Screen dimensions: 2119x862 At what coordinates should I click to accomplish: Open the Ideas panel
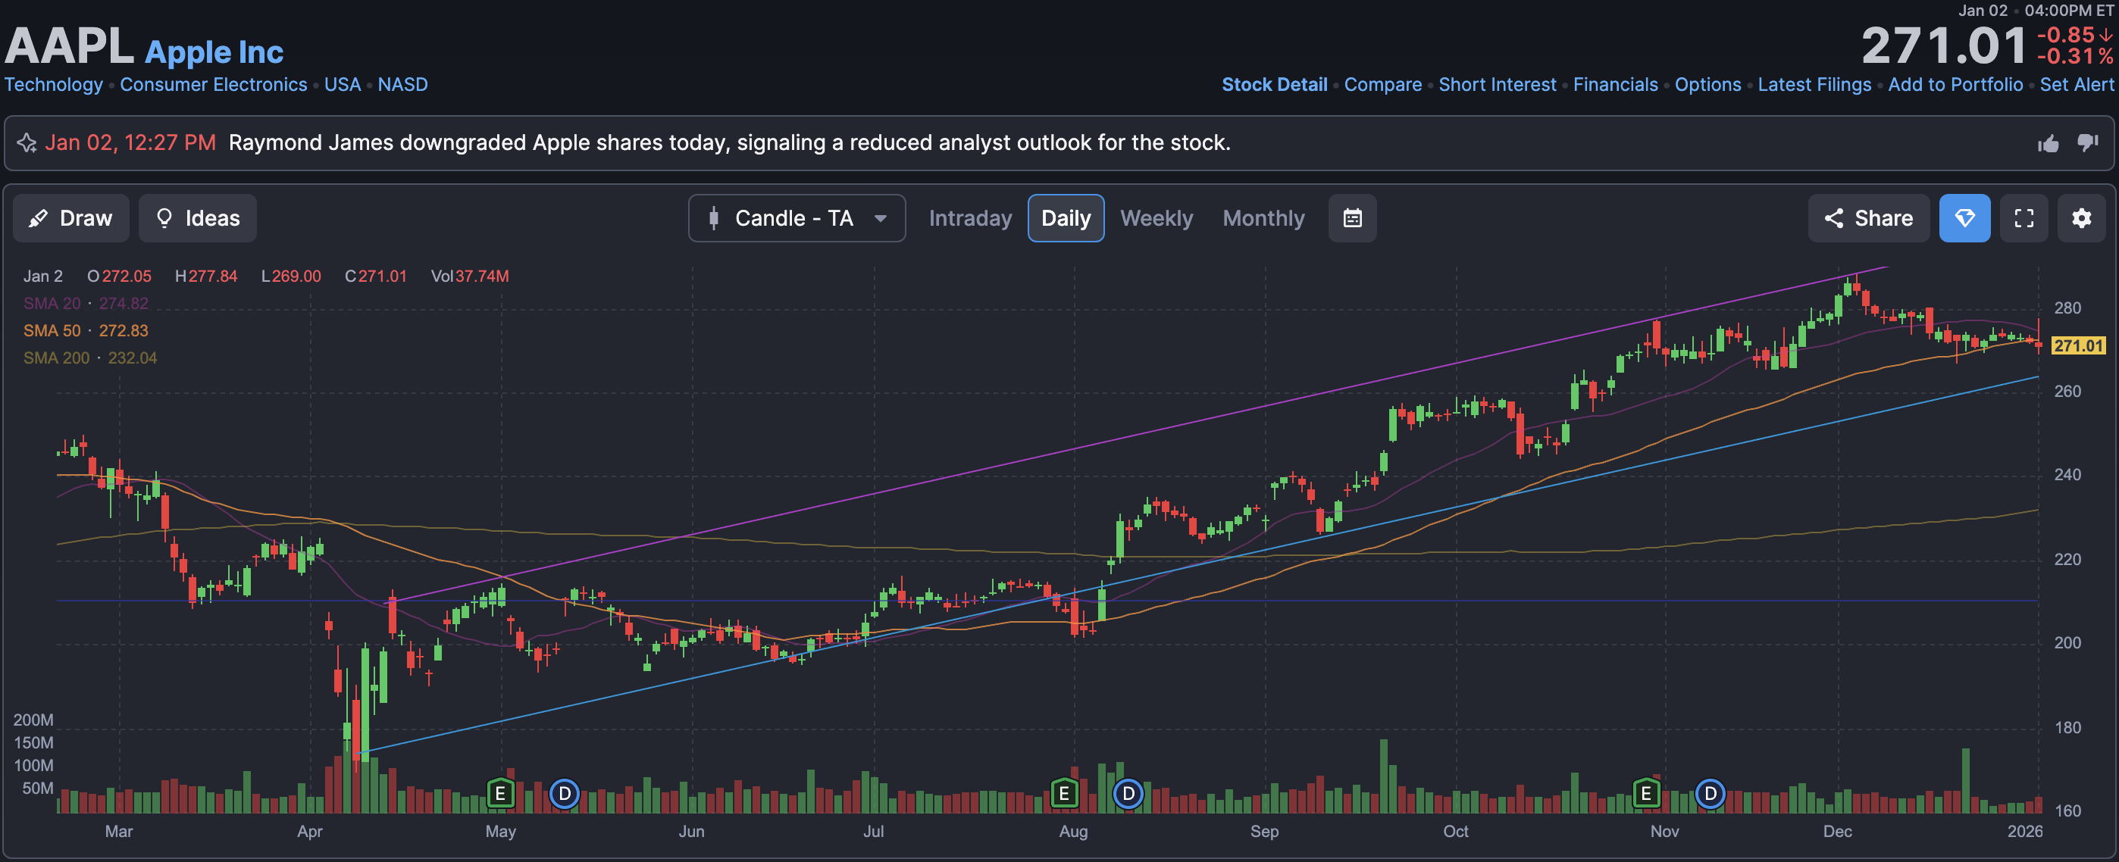[197, 218]
